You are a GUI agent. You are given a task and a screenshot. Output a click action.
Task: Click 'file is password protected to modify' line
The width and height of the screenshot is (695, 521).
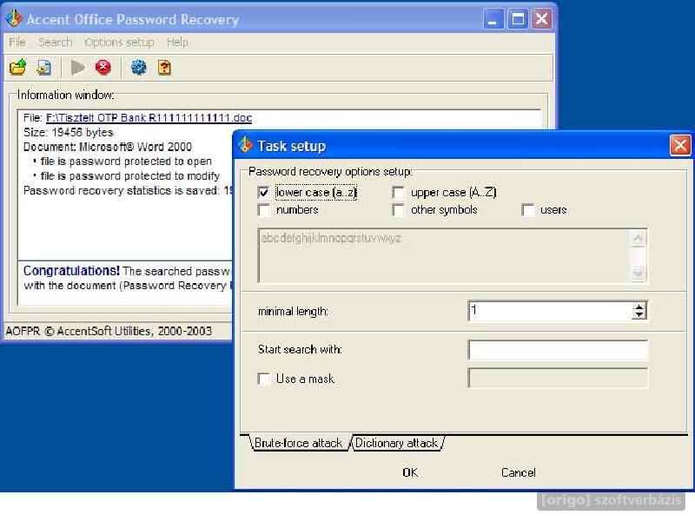(129, 176)
